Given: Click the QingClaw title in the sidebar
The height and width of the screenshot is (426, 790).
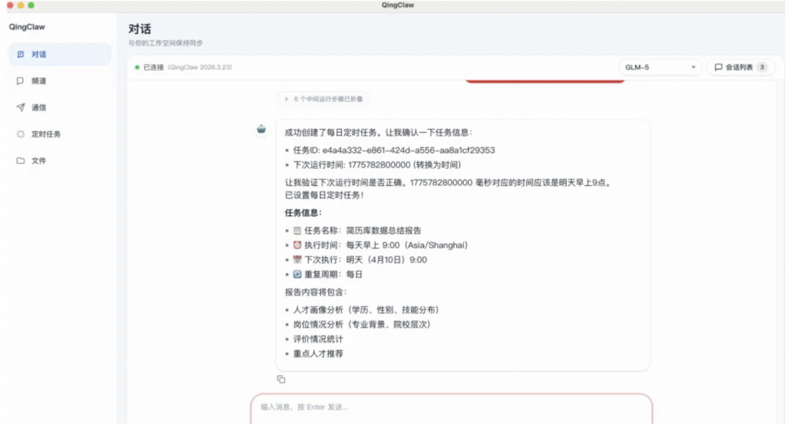Looking at the screenshot, I should pos(27,27).
